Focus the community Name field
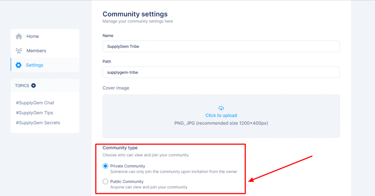The height and width of the screenshot is (196, 375). (221, 46)
